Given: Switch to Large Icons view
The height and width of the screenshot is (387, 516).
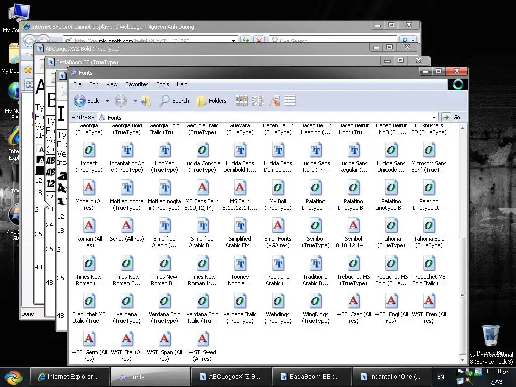Looking at the screenshot, I should pyautogui.click(x=241, y=101).
